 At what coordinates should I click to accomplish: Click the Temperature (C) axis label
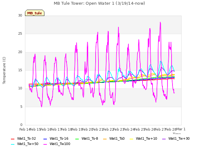tap(4, 70)
